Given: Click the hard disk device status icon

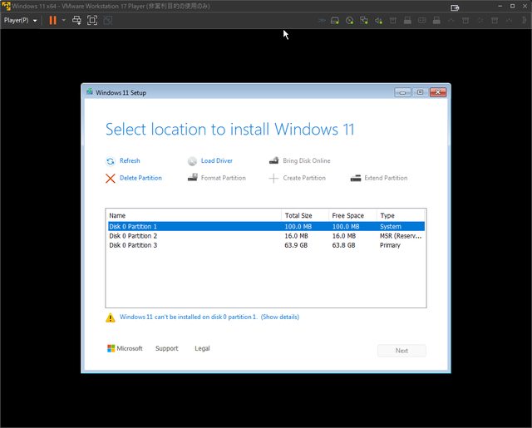Looking at the screenshot, I should pyautogui.click(x=334, y=20).
